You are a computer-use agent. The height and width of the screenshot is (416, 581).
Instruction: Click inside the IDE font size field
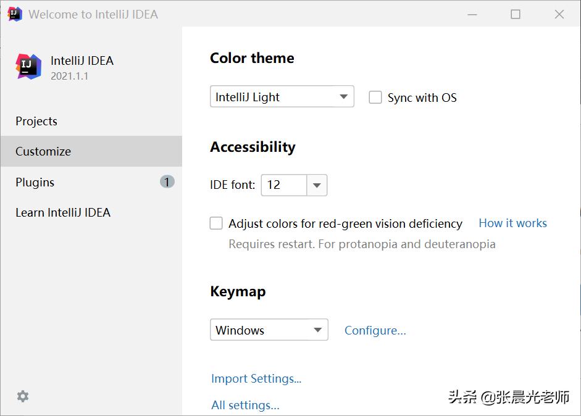pos(284,185)
